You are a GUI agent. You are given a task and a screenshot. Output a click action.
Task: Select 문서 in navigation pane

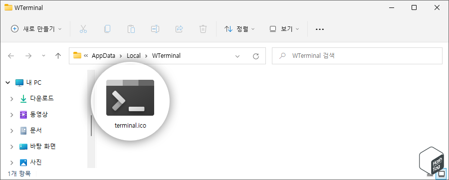click(31, 131)
